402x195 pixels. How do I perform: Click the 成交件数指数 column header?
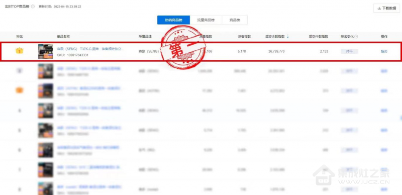[319, 37]
